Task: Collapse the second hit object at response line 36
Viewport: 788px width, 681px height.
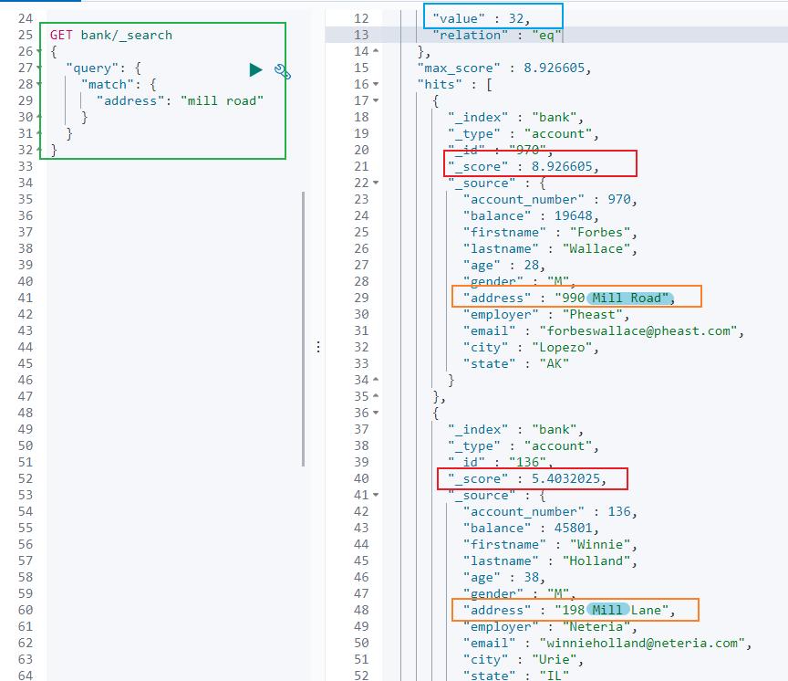Action: (378, 413)
